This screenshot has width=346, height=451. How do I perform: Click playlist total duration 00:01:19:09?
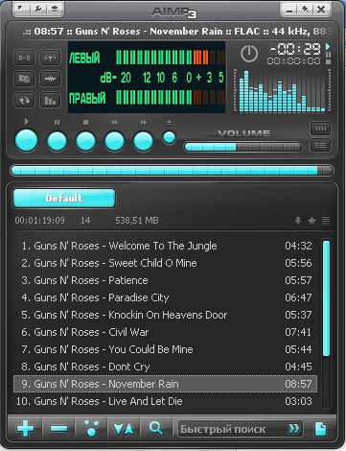(39, 221)
